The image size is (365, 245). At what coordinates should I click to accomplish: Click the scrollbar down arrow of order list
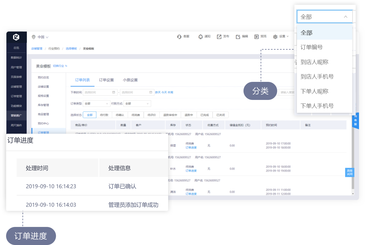pos(353,194)
